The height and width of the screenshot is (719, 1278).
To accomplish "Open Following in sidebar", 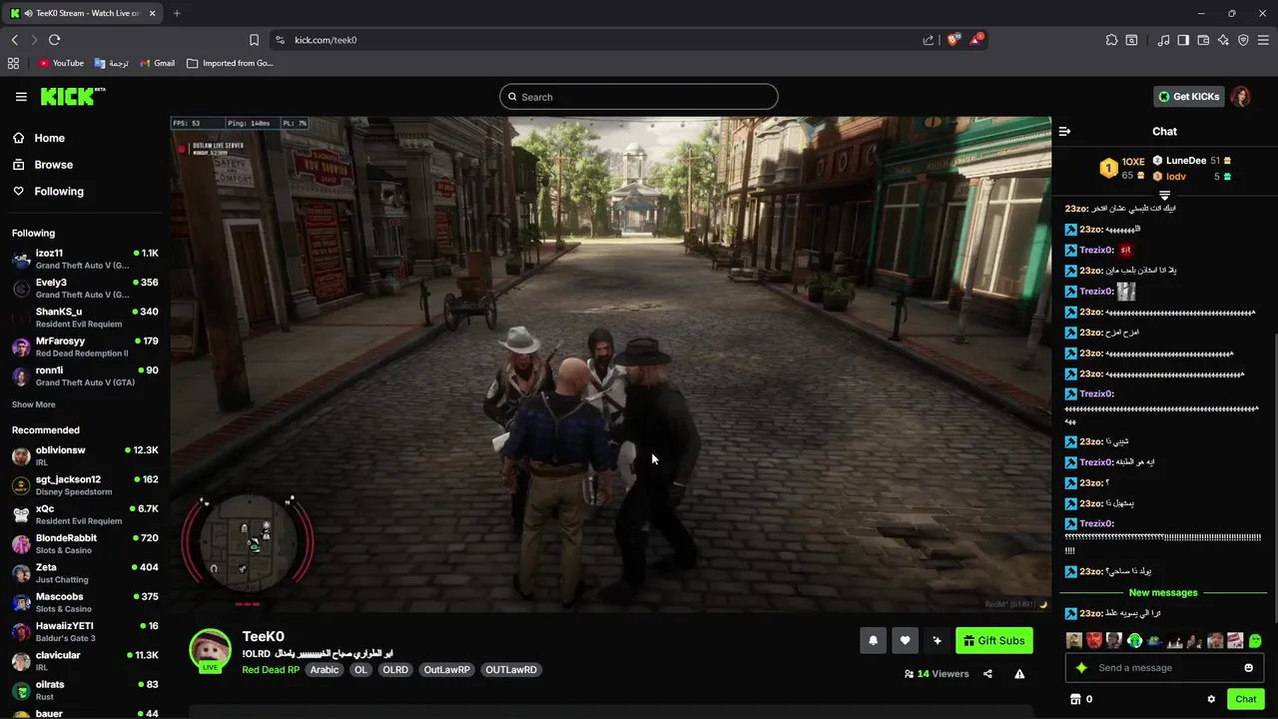I will click(48, 191).
